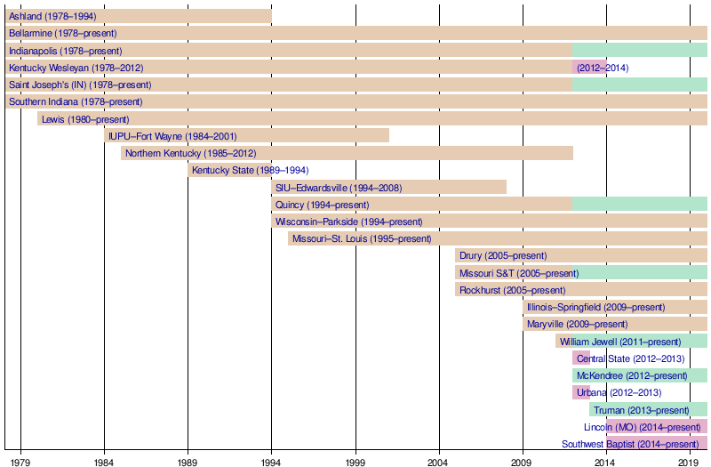
Task: Open the Southern Indiana (1978–present) link
Action: (x=75, y=102)
